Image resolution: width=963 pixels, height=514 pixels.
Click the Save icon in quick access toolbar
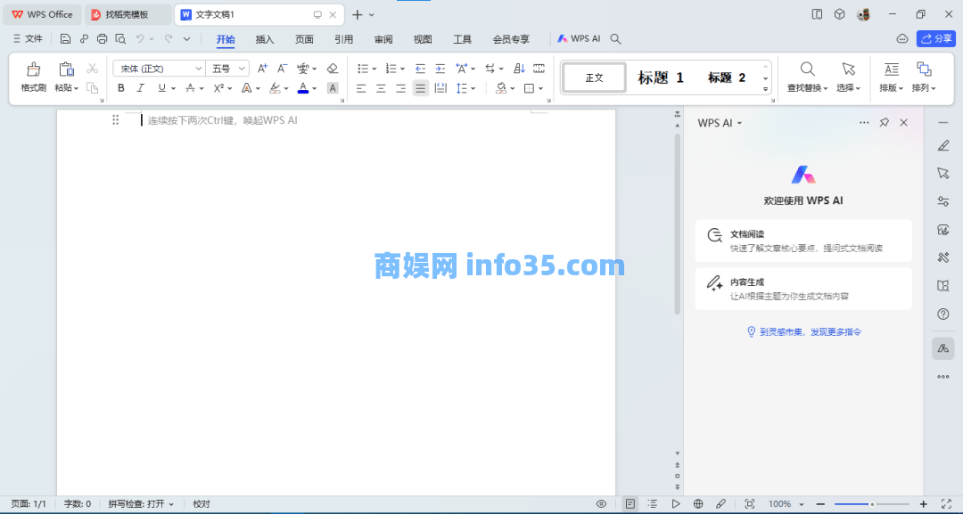[x=65, y=39]
